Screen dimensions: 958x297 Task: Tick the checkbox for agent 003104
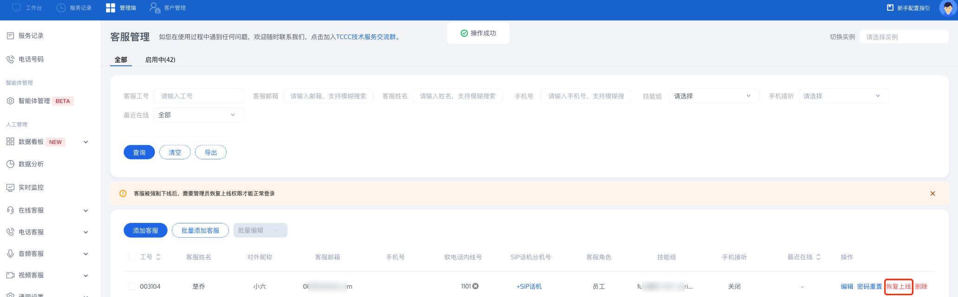coord(132,286)
